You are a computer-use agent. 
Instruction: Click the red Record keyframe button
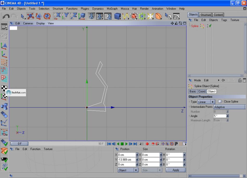(147, 144)
